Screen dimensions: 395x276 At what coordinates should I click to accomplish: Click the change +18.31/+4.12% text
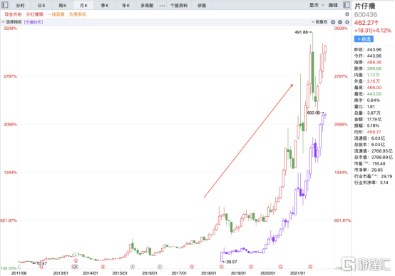pos(373,31)
